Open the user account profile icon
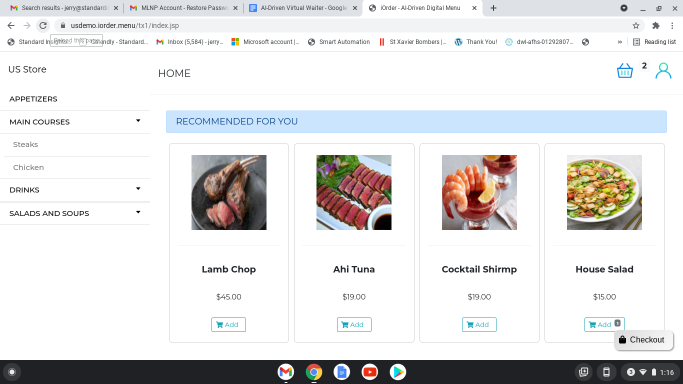The height and width of the screenshot is (384, 683). click(663, 70)
